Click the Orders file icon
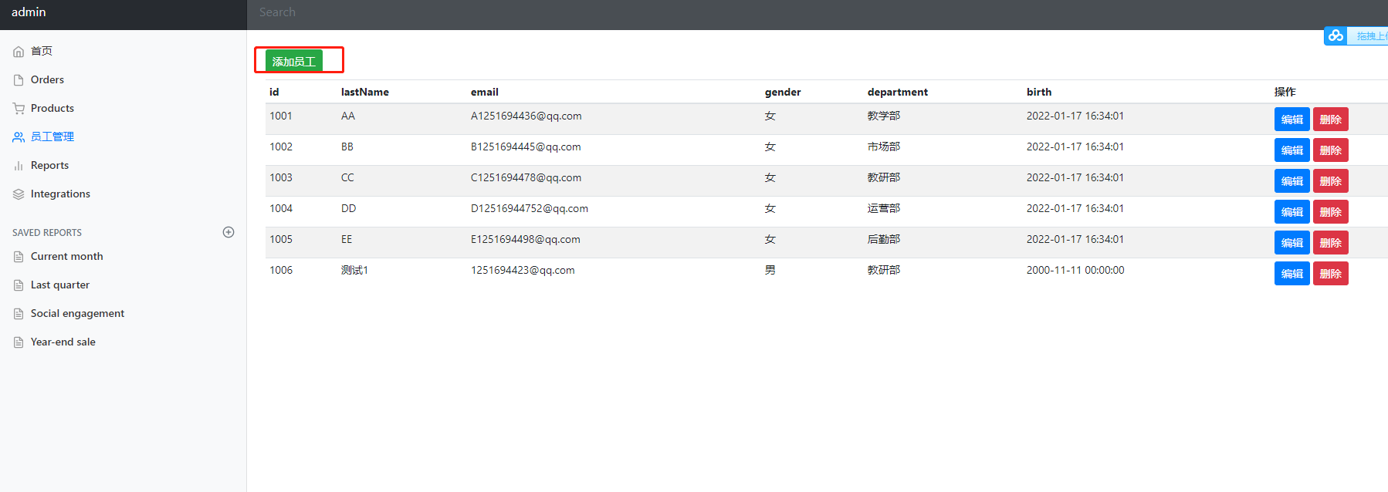Image resolution: width=1388 pixels, height=492 pixels. pyautogui.click(x=19, y=80)
